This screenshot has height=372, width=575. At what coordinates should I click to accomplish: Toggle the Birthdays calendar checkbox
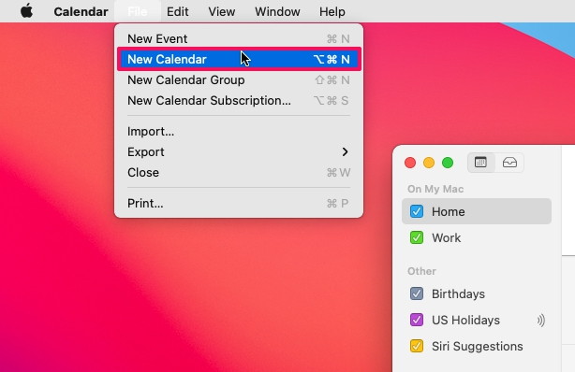[x=417, y=293]
